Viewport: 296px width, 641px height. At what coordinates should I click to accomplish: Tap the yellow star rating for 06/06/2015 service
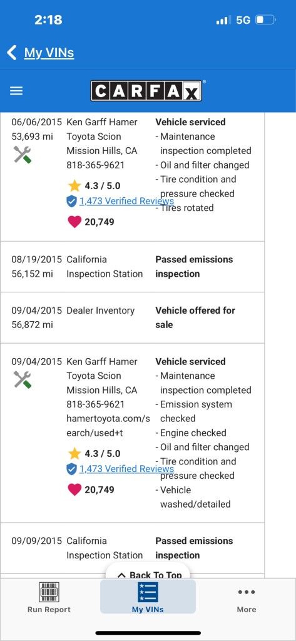74,186
